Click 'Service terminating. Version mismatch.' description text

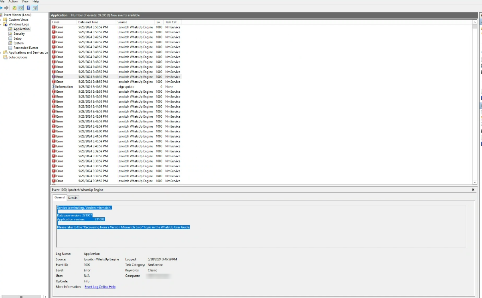coord(84,208)
